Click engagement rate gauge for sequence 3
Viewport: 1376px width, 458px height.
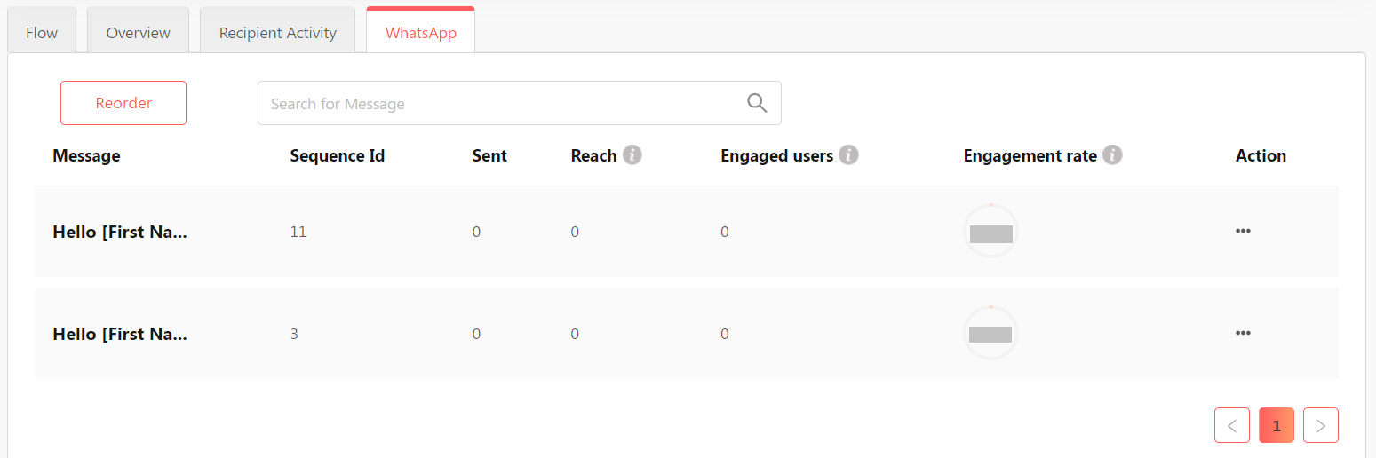(990, 334)
